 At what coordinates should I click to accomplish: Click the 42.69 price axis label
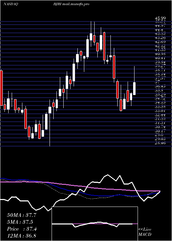(x=160, y=42)
